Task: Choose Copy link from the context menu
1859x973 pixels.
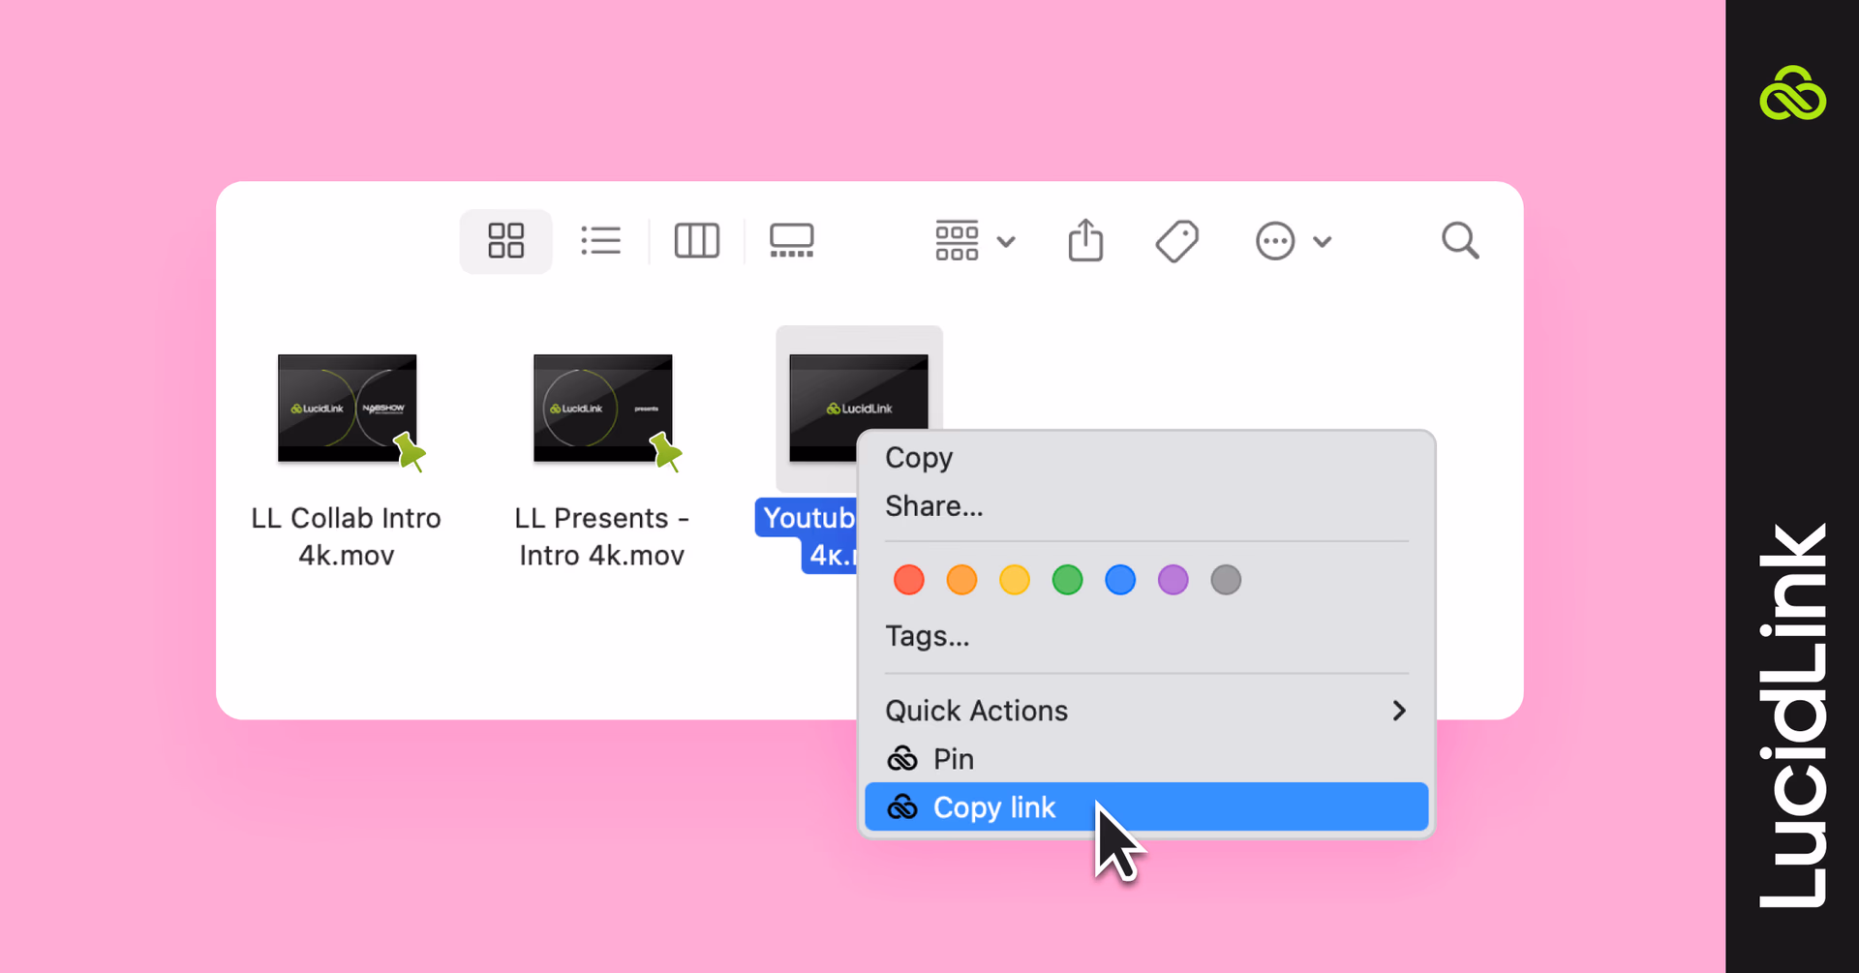Action: coord(993,806)
